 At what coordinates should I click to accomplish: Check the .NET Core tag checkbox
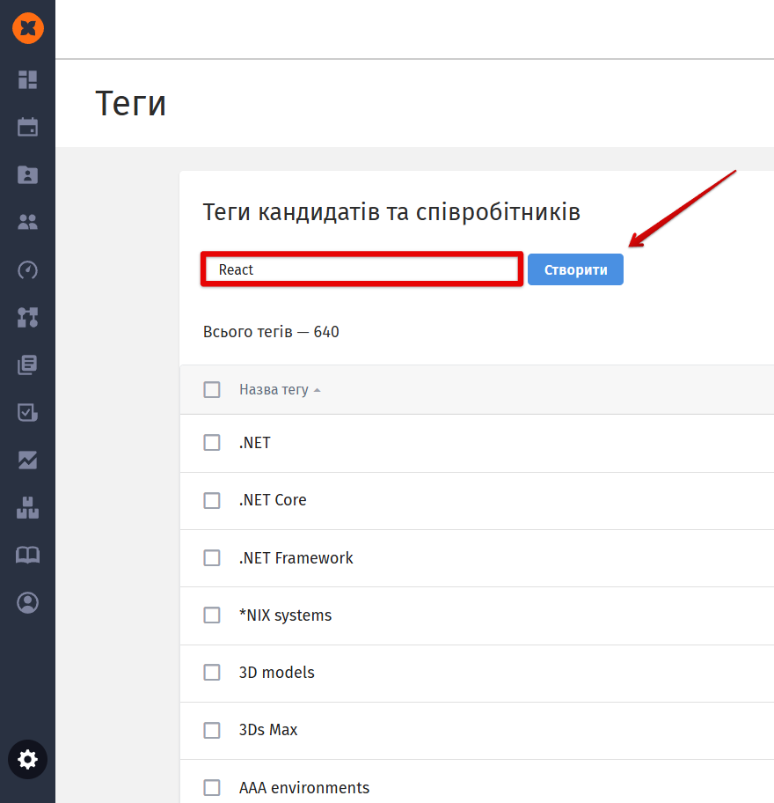tap(212, 500)
